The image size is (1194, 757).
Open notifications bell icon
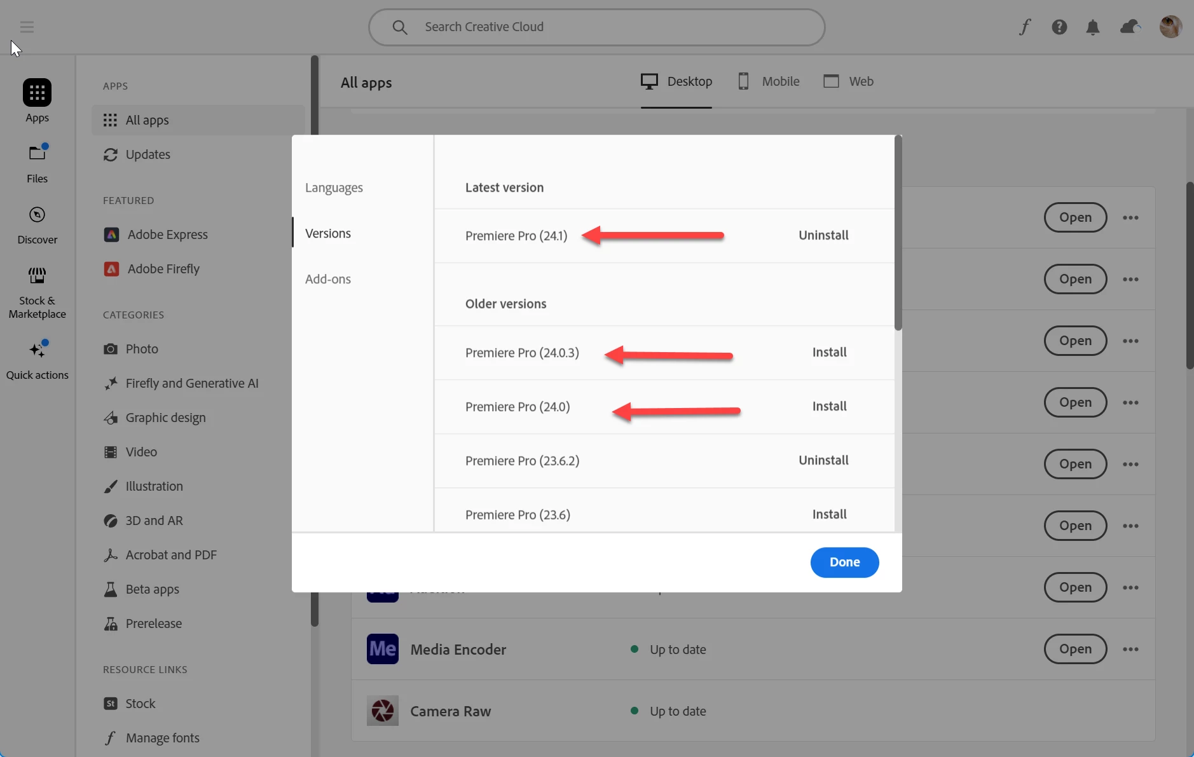click(1093, 27)
